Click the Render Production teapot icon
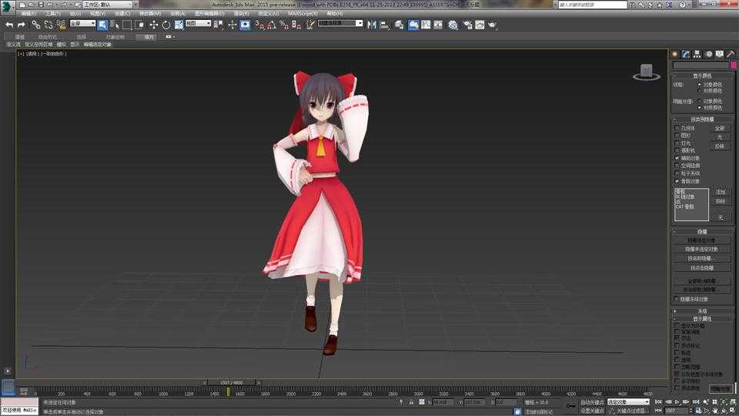This screenshot has height=416, width=739. pyautogui.click(x=492, y=25)
